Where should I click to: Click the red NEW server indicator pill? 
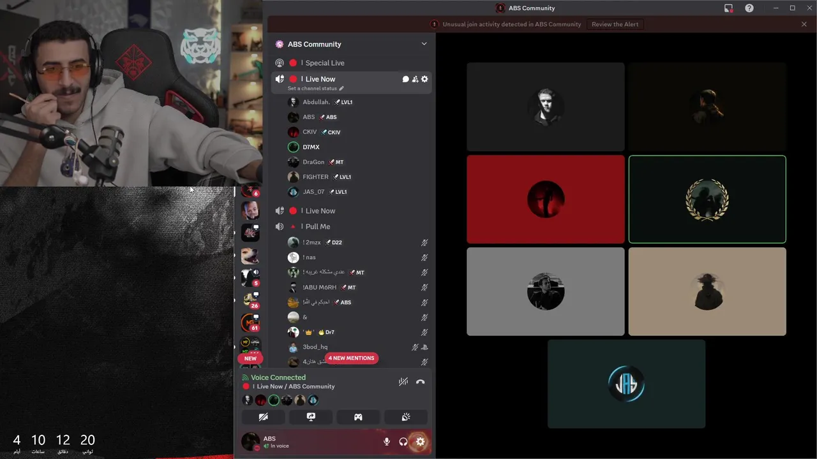(x=250, y=358)
